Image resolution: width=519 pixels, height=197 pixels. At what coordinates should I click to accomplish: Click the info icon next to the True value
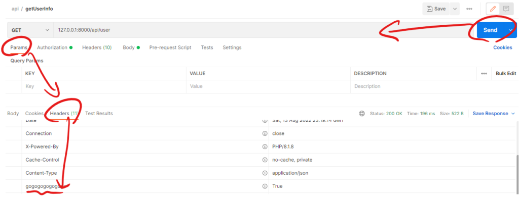[x=265, y=186]
